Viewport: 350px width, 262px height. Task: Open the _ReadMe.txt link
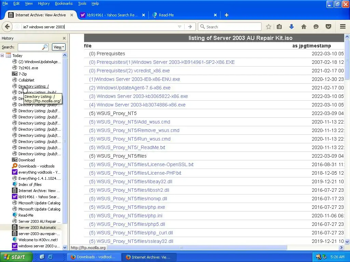[x=127, y=147]
